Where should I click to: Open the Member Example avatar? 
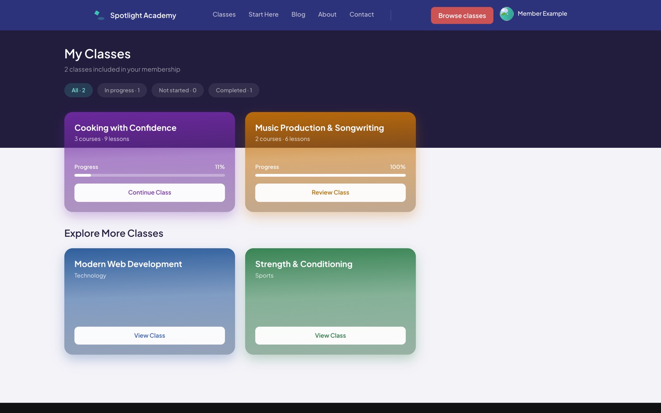click(x=506, y=14)
